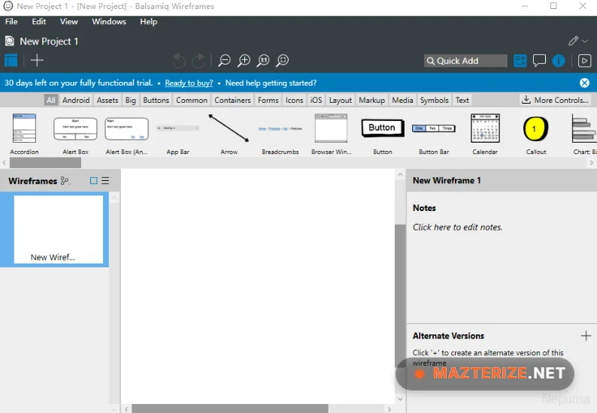
Task: Click the canvas scroll up arrow
Action: pyautogui.click(x=400, y=174)
